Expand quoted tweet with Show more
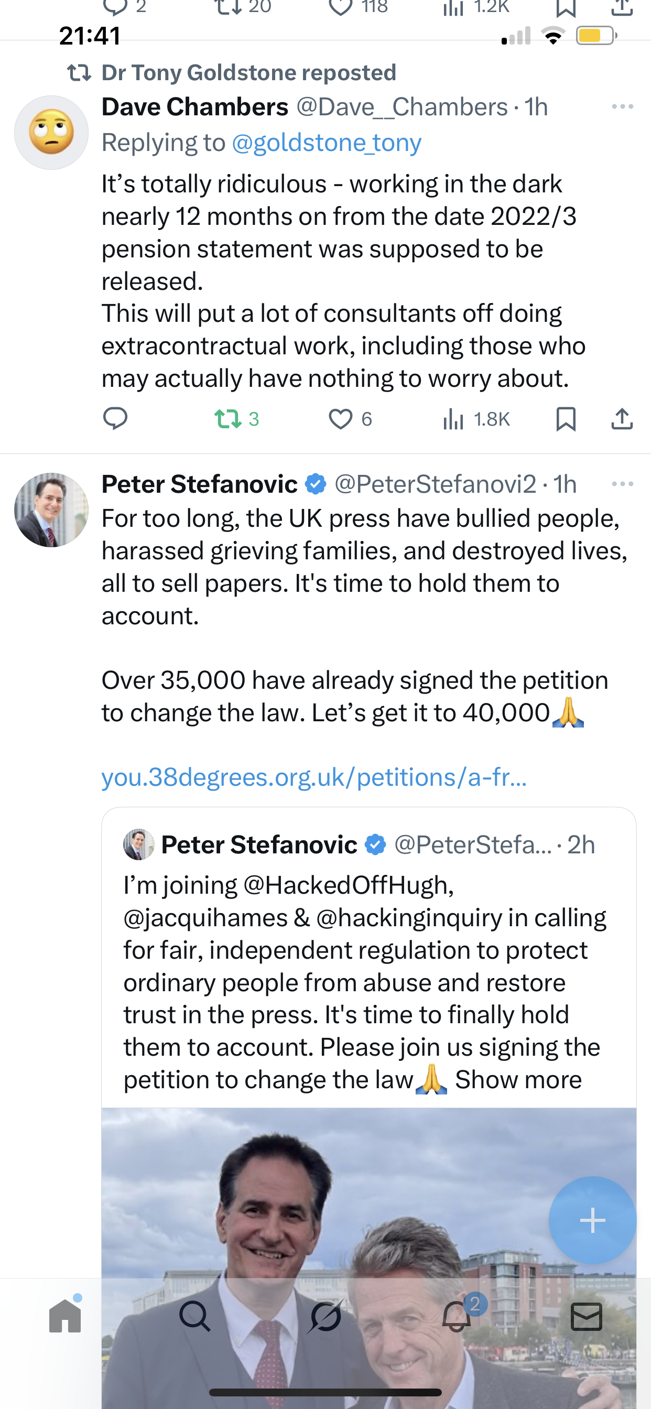This screenshot has height=1409, width=651. tap(518, 1080)
